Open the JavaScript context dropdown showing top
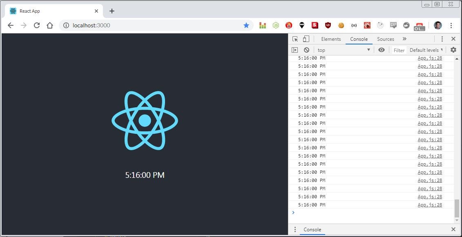Image resolution: width=462 pixels, height=237 pixels. pyautogui.click(x=343, y=50)
